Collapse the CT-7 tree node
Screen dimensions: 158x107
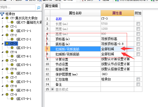(3, 78)
